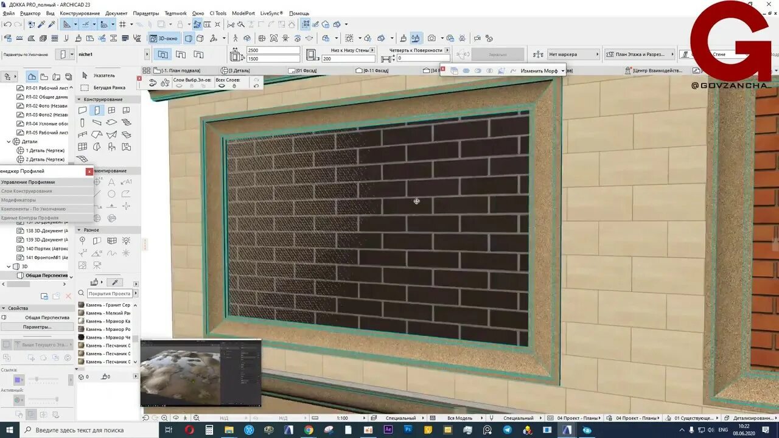779x438 pixels.
Task: Click the Publisher Sets icon in the Navigator
Action: pos(69,77)
